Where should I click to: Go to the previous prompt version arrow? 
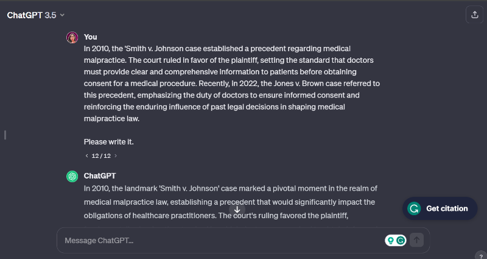point(86,156)
